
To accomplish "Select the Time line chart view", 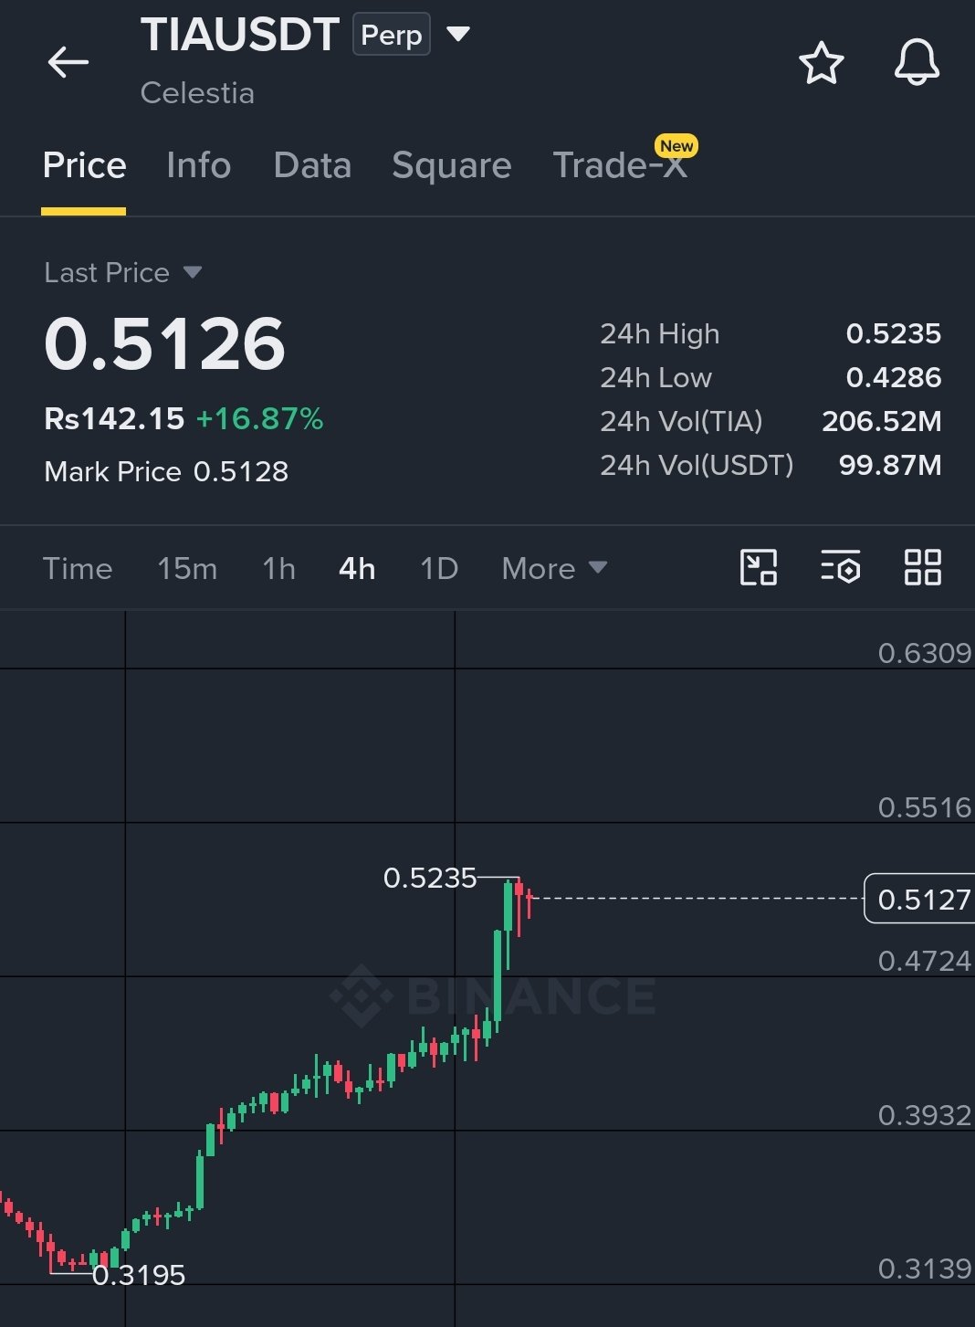I will pyautogui.click(x=78, y=568).
